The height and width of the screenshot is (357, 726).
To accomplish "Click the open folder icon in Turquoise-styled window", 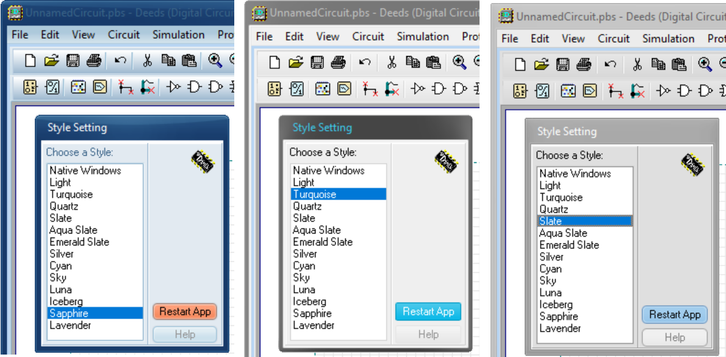I will tap(297, 62).
